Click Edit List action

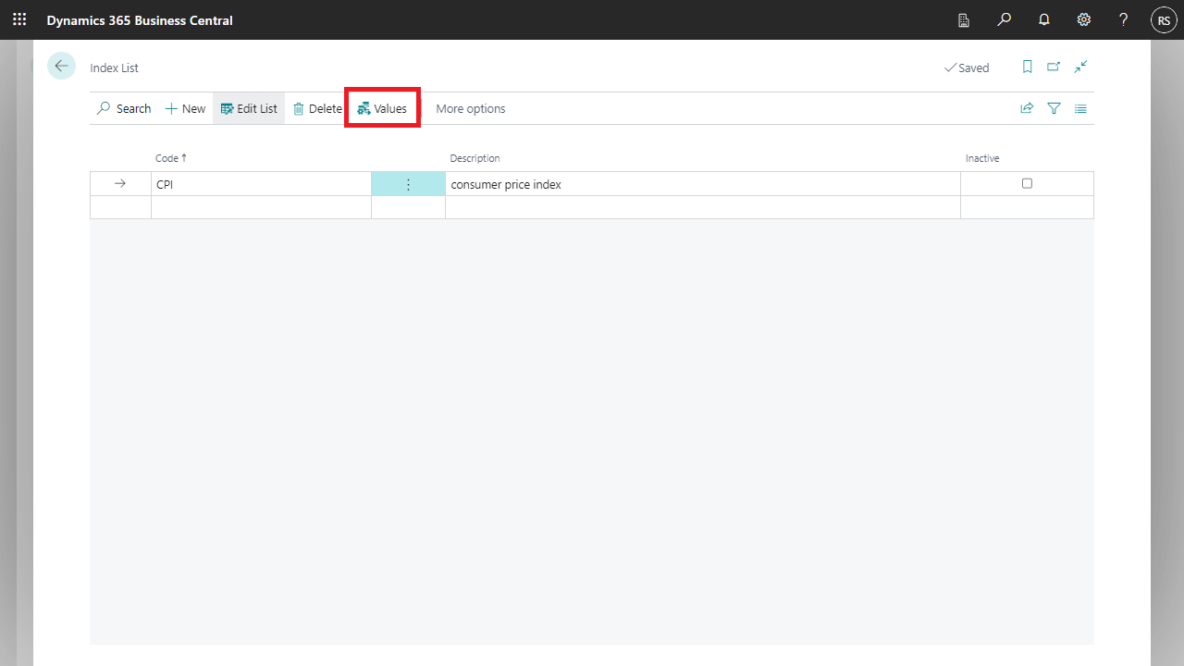249,109
